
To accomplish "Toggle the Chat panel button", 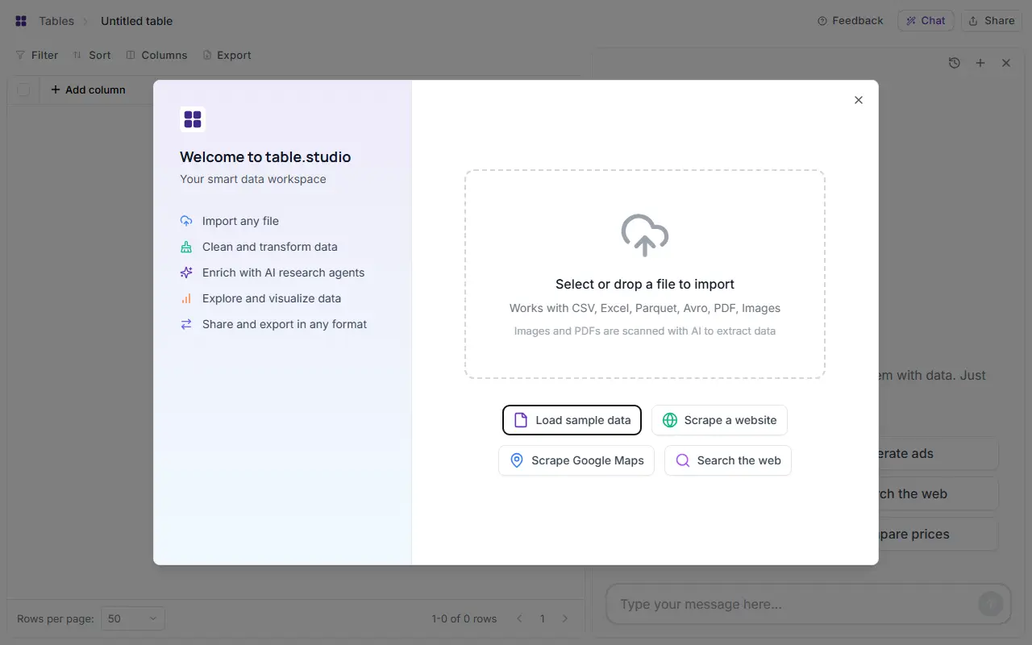I will pos(926,21).
